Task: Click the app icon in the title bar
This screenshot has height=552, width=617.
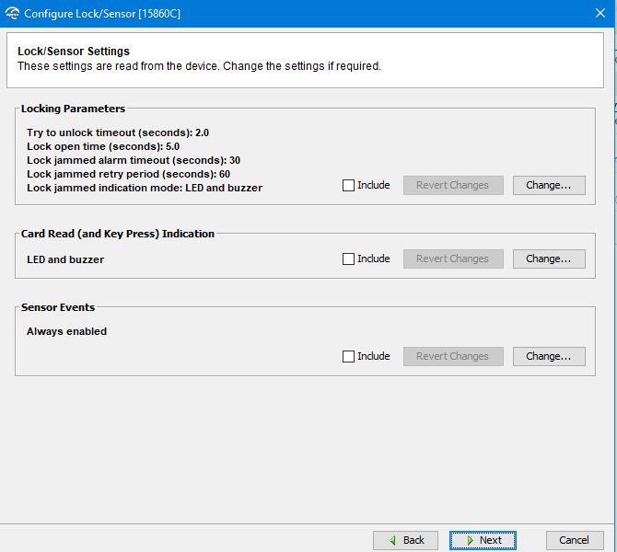Action: tap(12, 14)
